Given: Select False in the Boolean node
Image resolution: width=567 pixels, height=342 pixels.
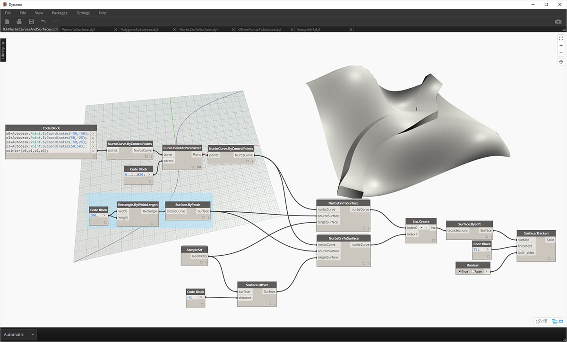Looking at the screenshot, I should pyautogui.click(x=472, y=271).
